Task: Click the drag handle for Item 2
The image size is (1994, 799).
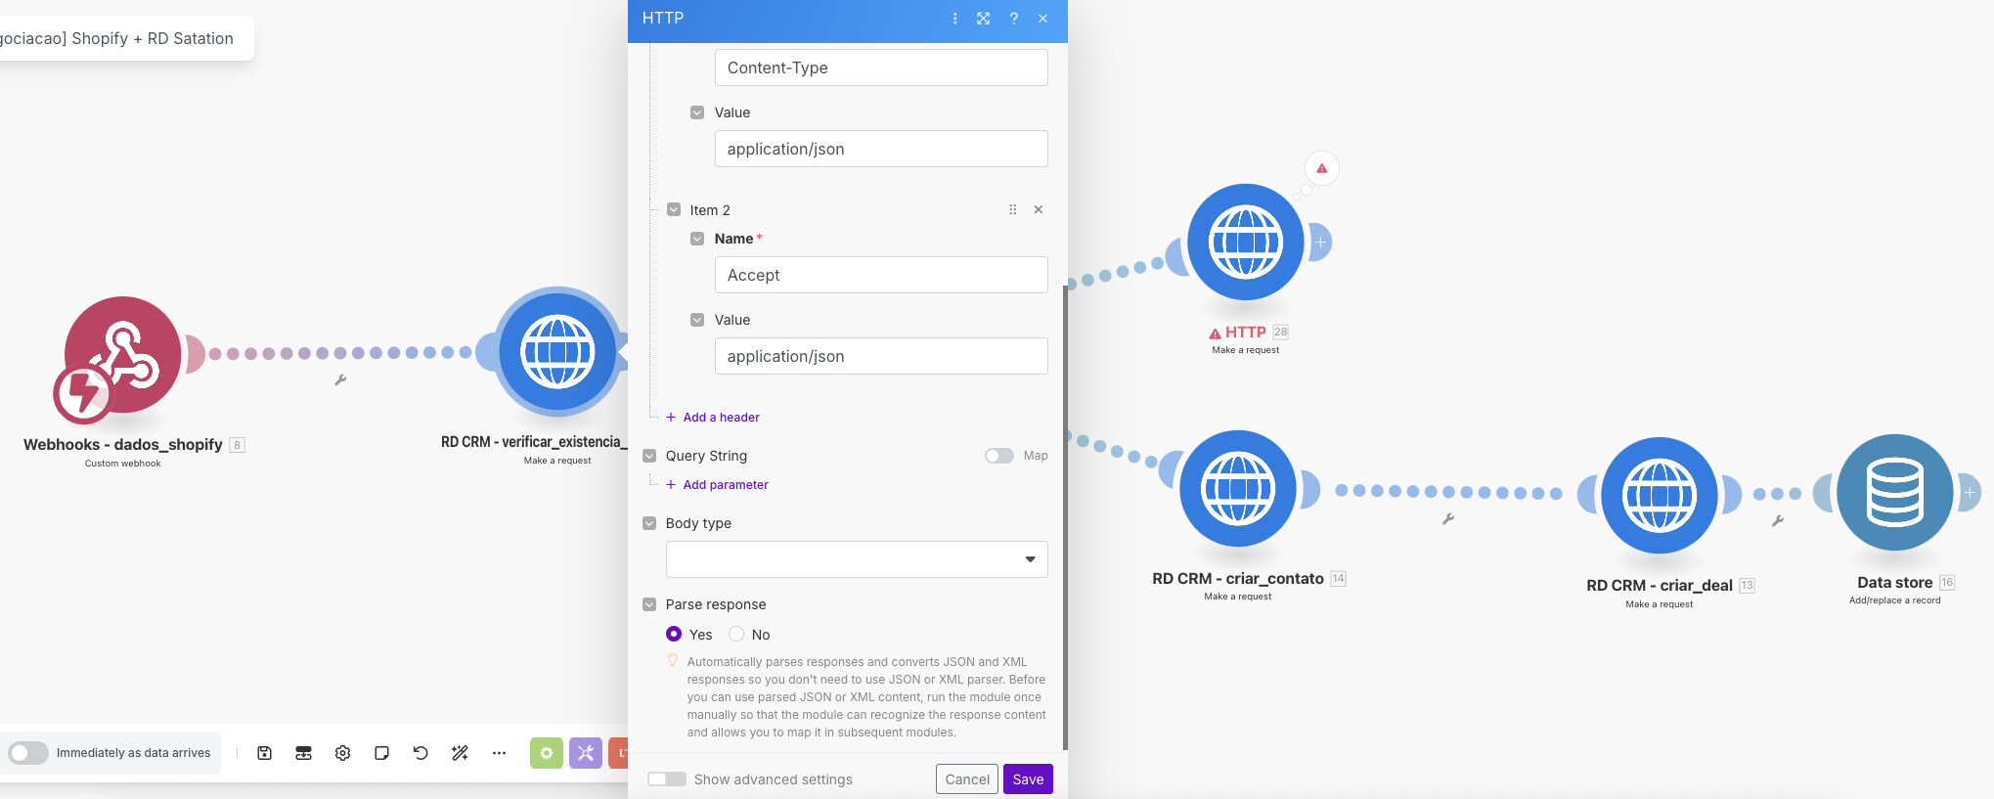Action: tap(1012, 209)
